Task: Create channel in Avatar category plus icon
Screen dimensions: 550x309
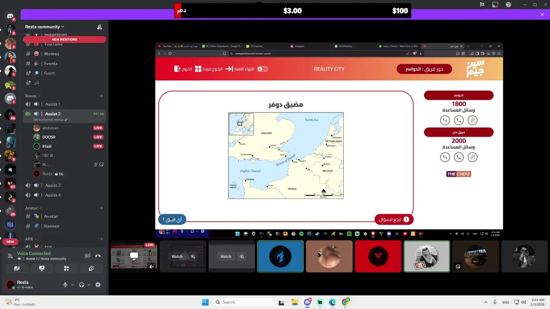Action: [101, 208]
